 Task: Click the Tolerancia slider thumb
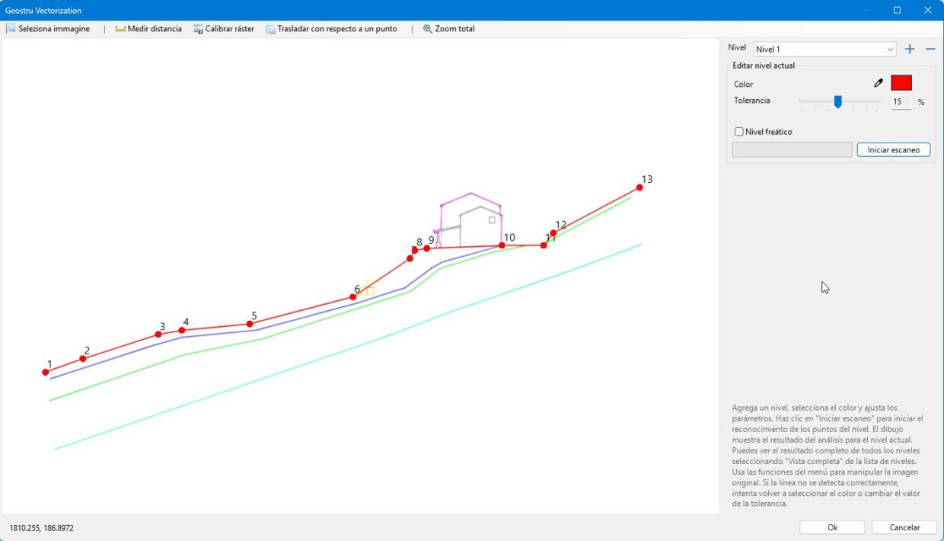(x=837, y=101)
